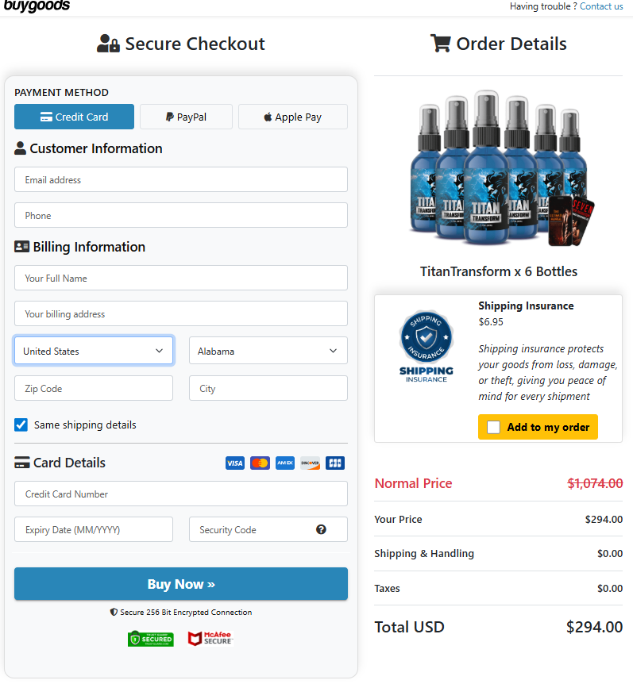Choose Apple Pay payment method

tap(292, 117)
